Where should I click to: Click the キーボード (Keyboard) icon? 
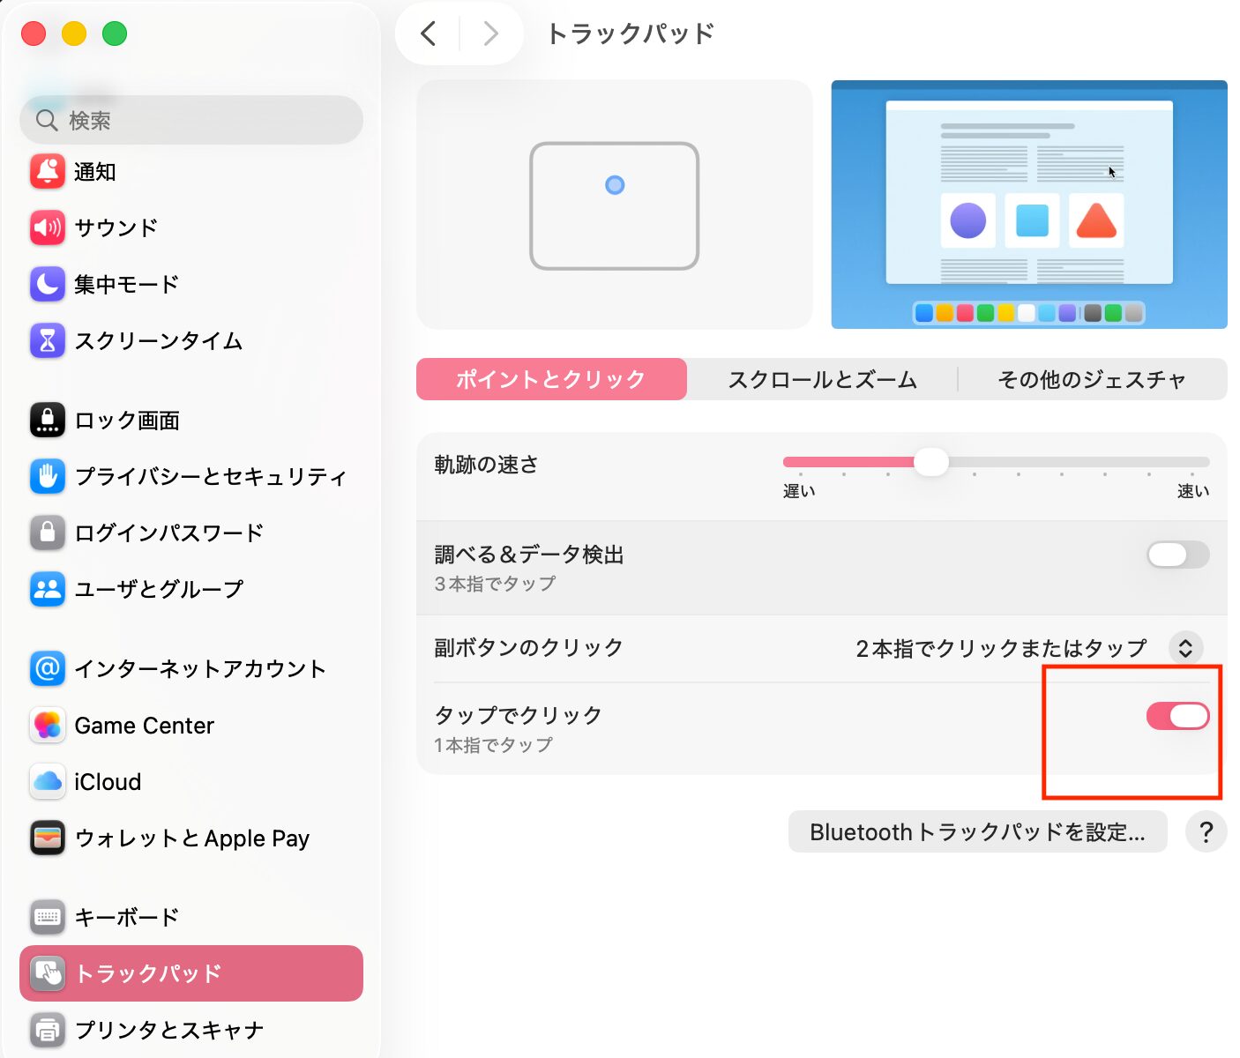(x=48, y=918)
